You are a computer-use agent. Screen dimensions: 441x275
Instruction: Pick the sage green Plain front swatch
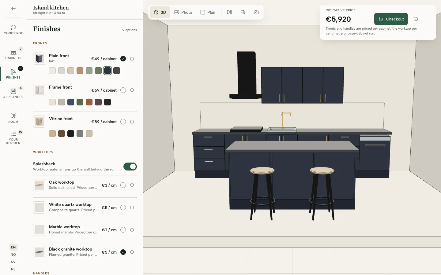tap(89, 71)
